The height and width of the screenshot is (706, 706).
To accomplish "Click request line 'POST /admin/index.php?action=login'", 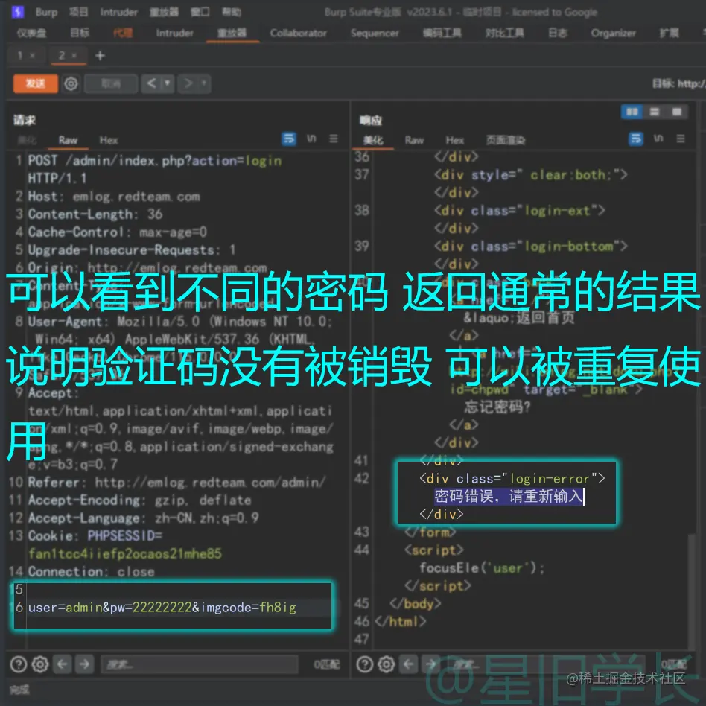I will 154,161.
